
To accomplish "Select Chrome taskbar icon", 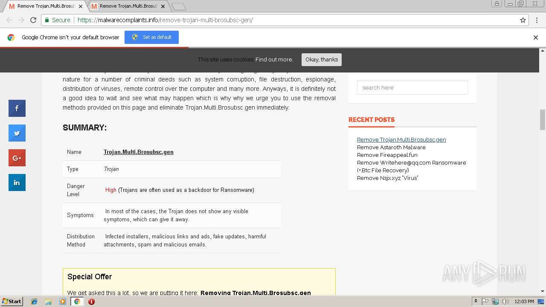I will 77,301.
